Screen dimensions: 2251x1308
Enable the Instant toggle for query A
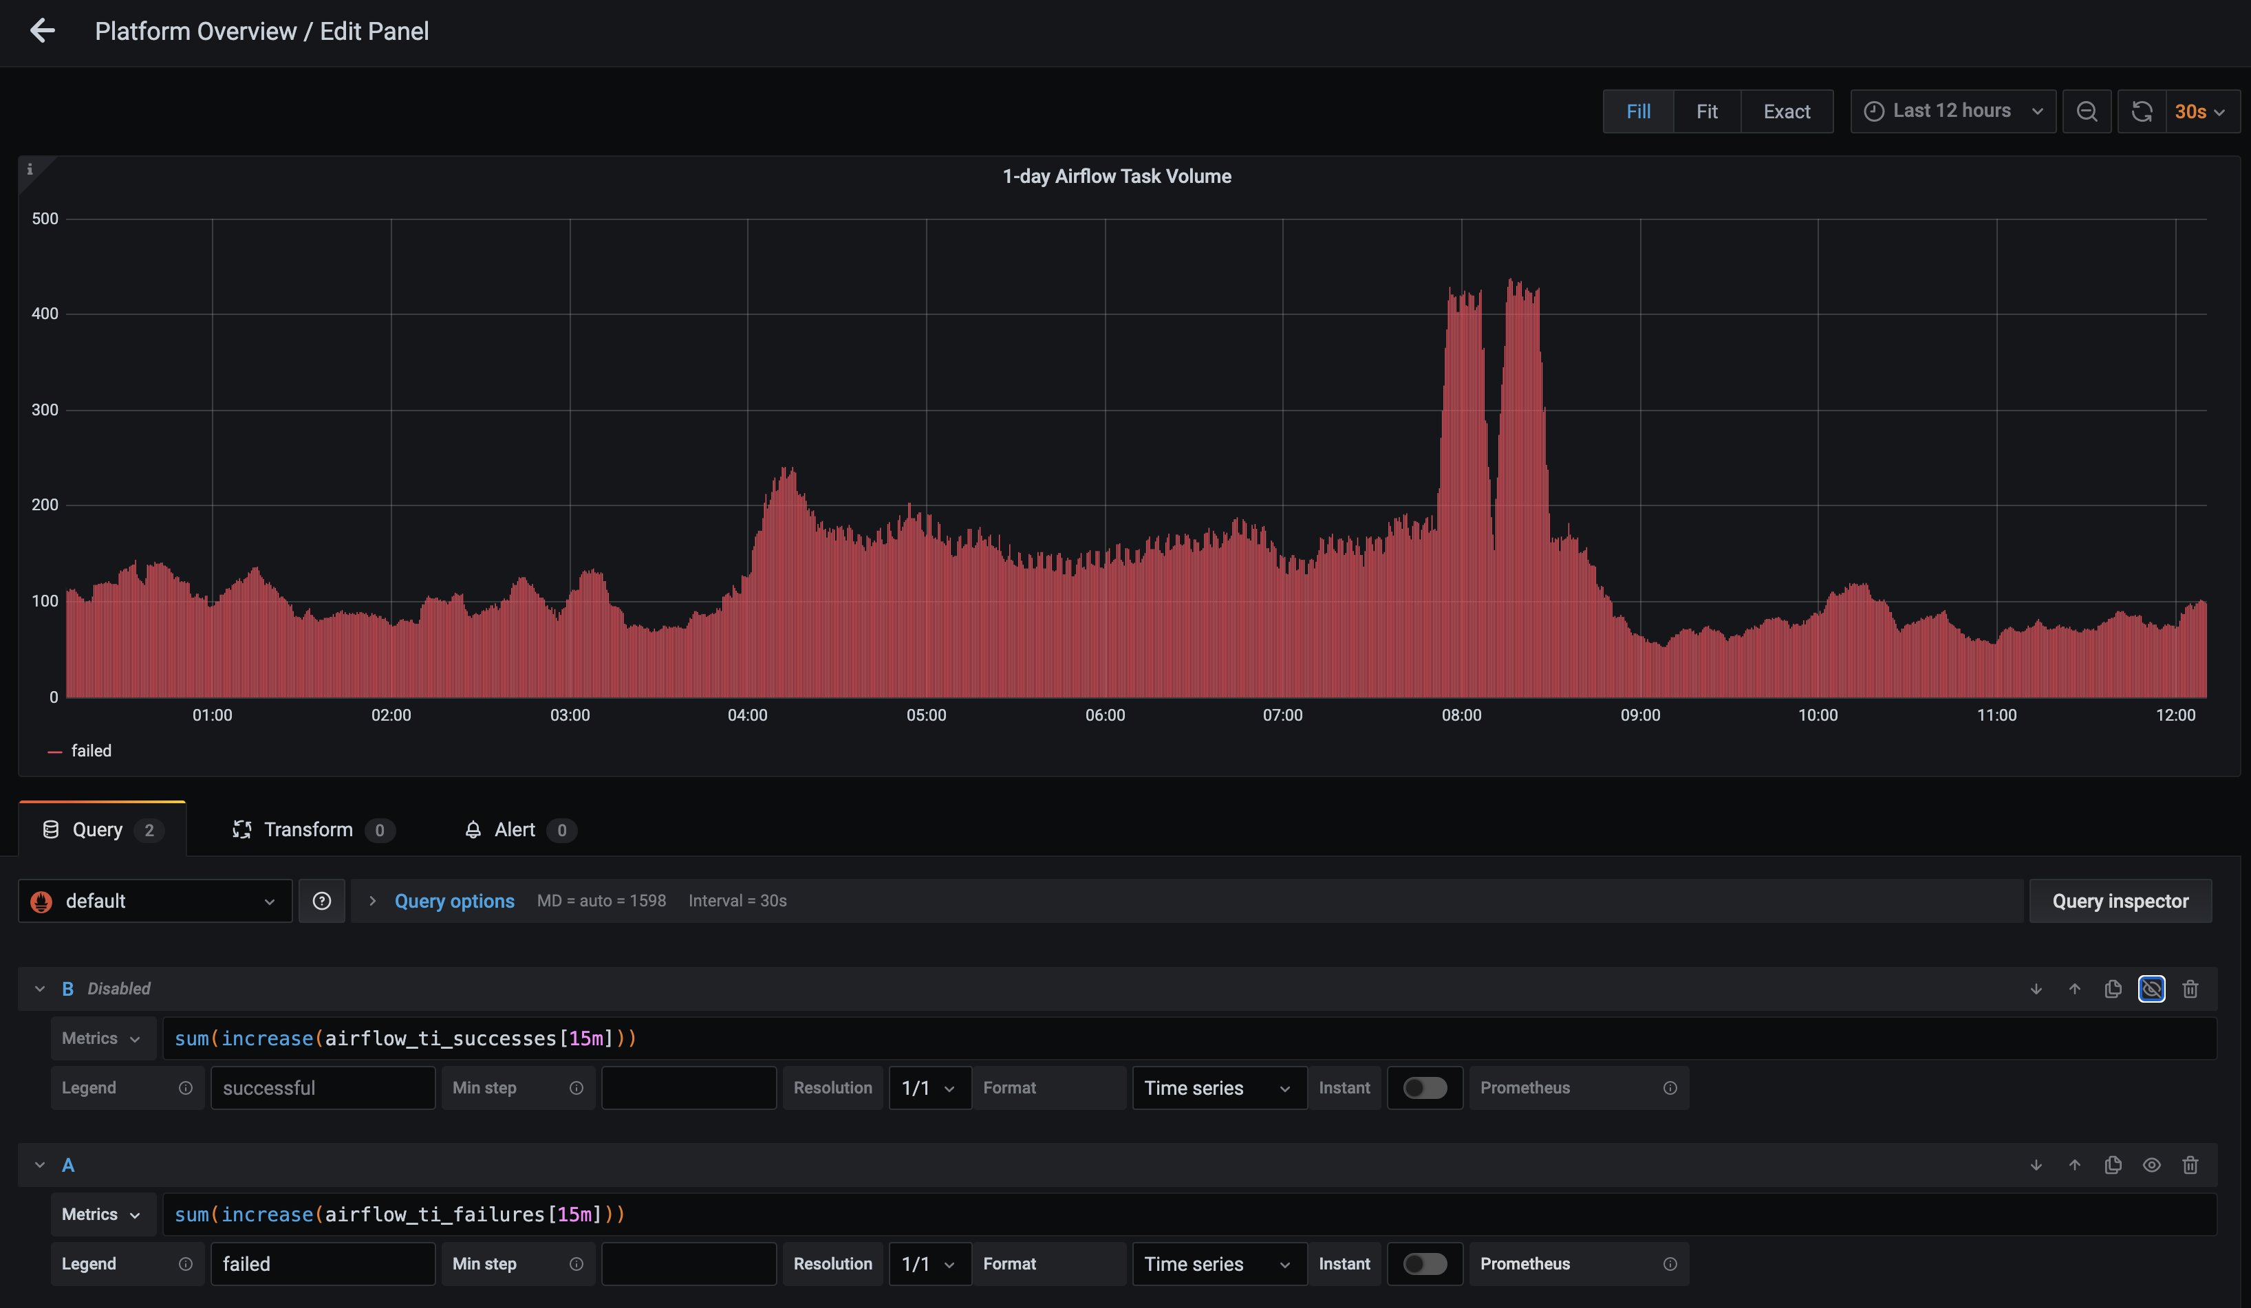pyautogui.click(x=1425, y=1263)
